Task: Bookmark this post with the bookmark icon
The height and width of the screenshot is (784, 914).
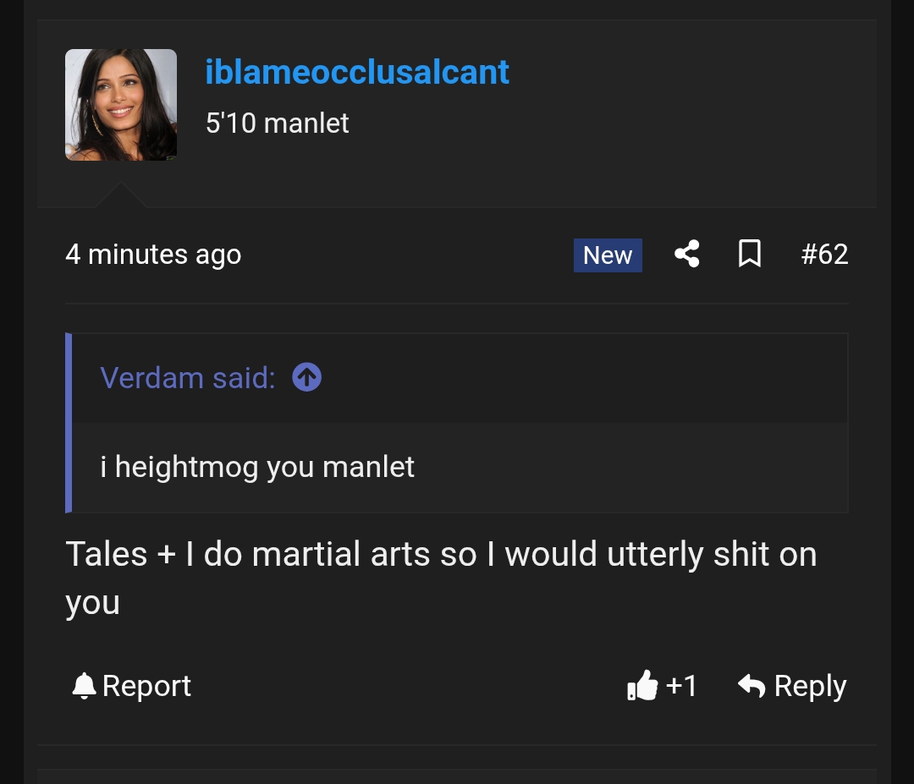Action: point(749,254)
